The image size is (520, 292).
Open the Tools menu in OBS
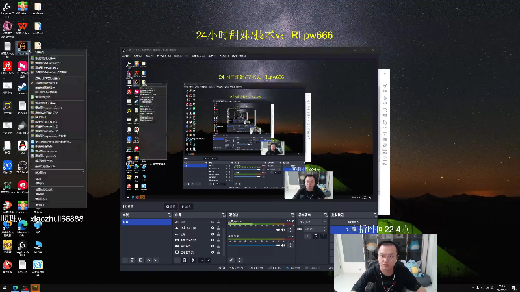tap(213, 56)
